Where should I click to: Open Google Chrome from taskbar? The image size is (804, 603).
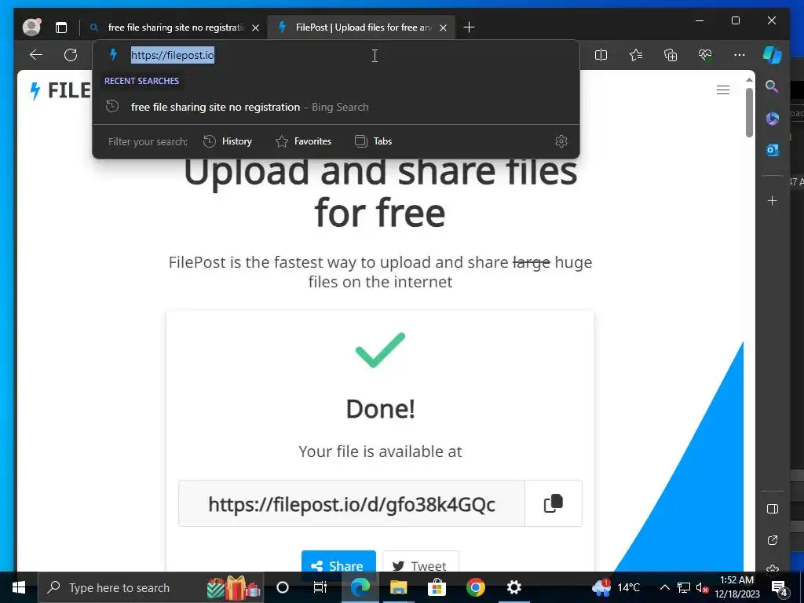[475, 587]
